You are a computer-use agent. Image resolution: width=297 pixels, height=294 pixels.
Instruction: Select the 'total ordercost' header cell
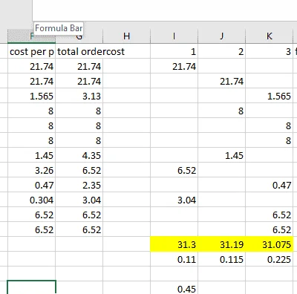pos(79,51)
